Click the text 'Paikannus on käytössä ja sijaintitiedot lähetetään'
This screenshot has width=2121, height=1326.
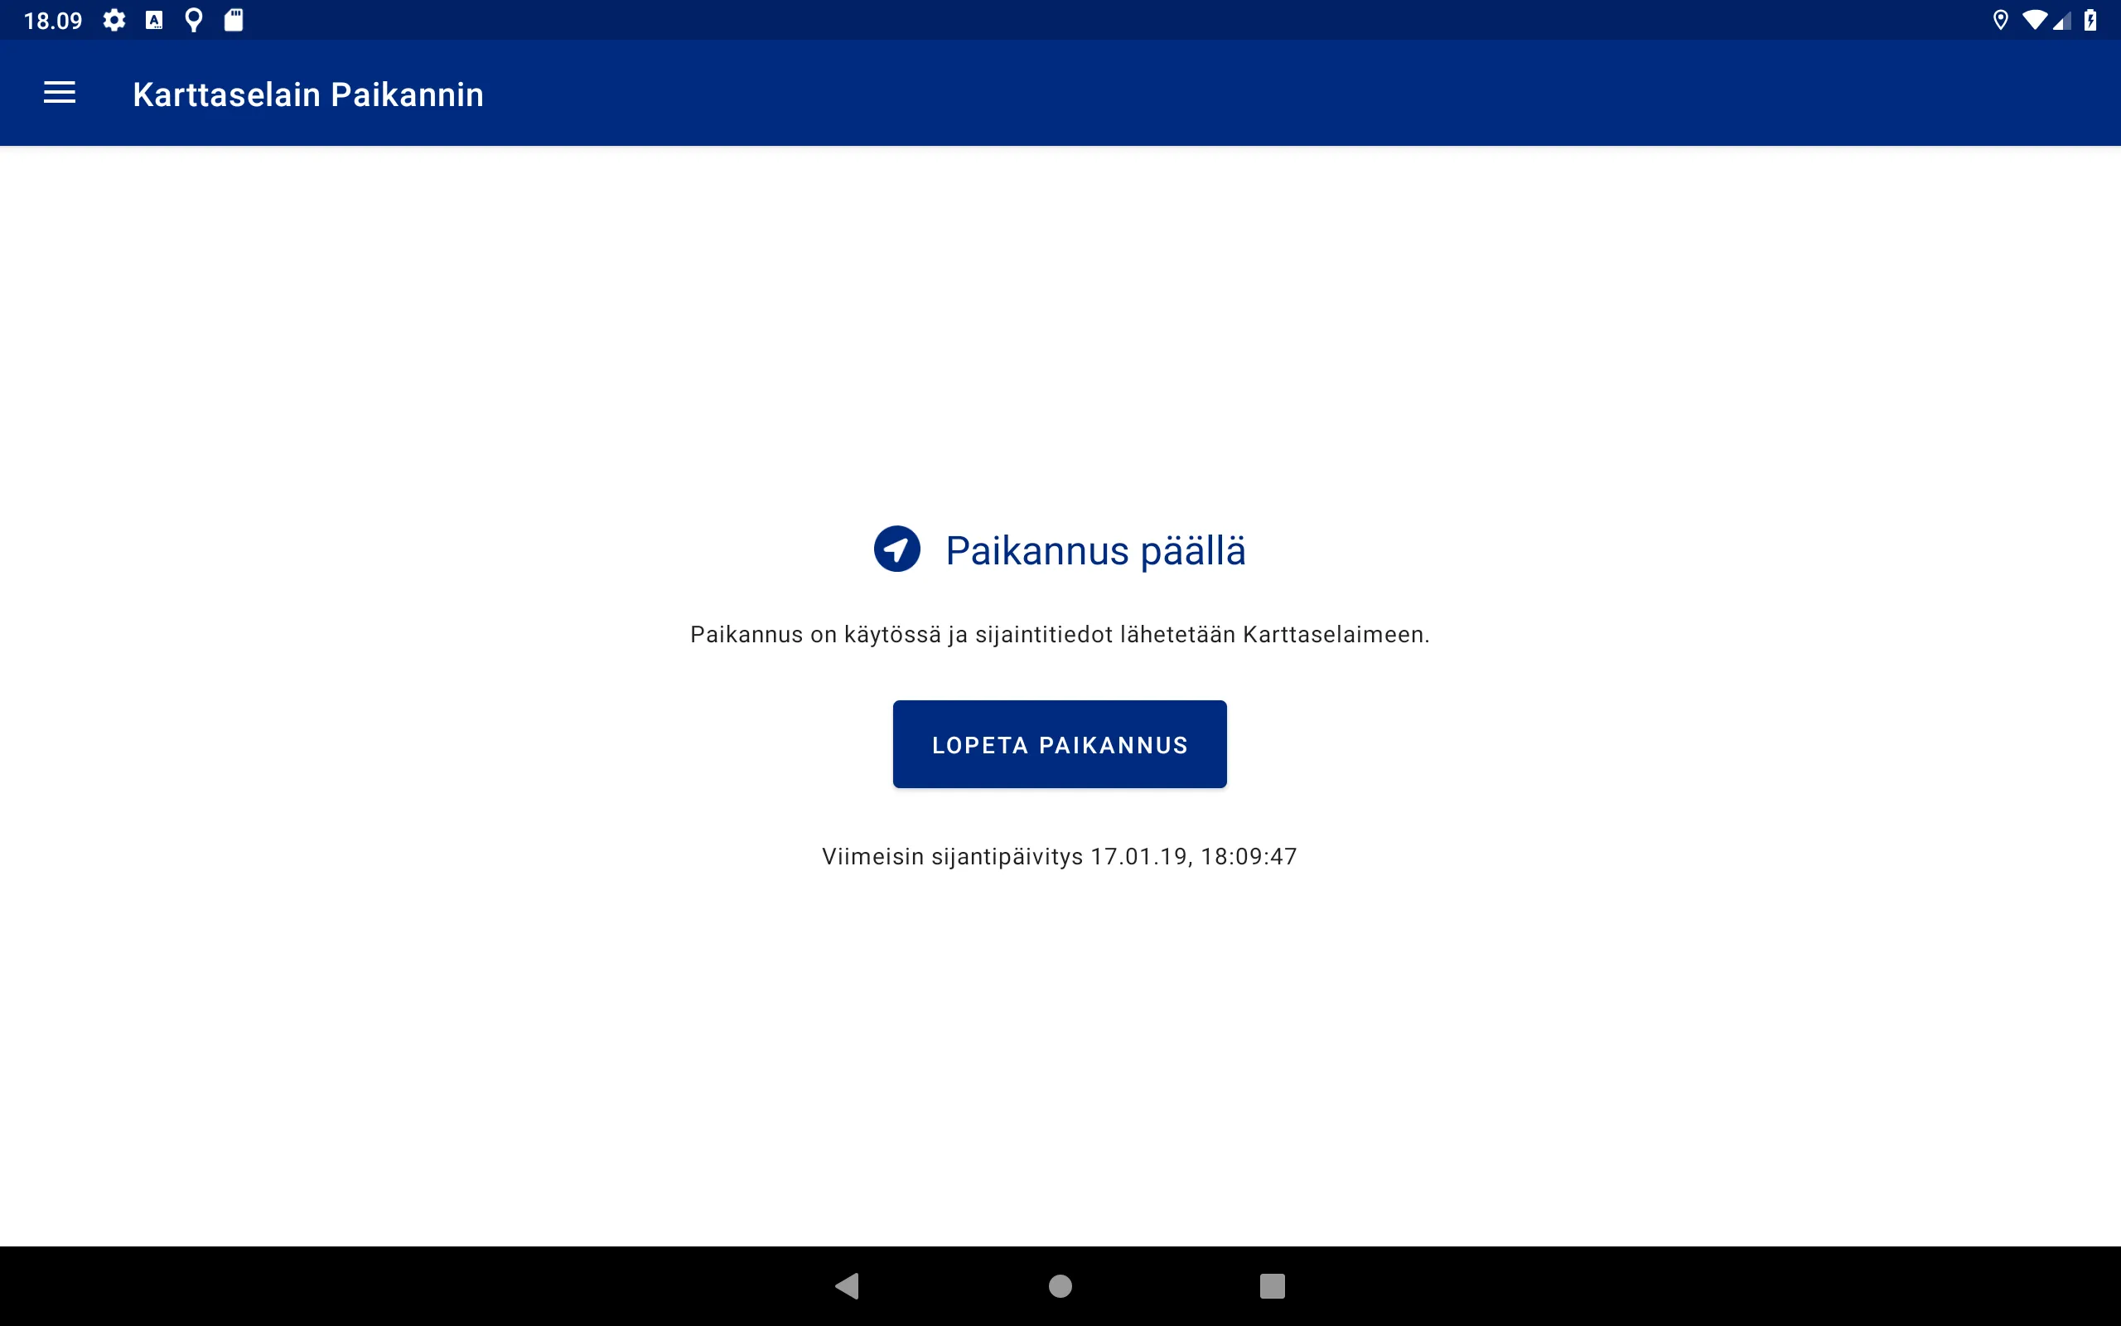[x=963, y=634]
